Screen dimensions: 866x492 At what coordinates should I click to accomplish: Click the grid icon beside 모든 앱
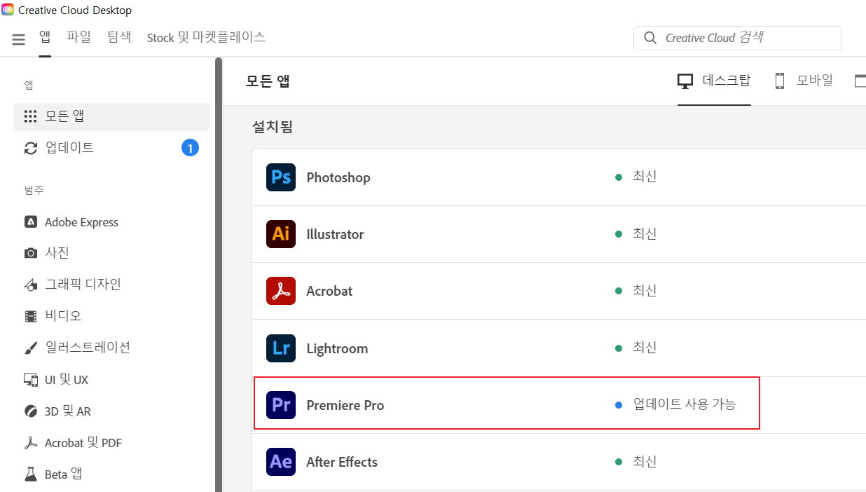coord(30,116)
